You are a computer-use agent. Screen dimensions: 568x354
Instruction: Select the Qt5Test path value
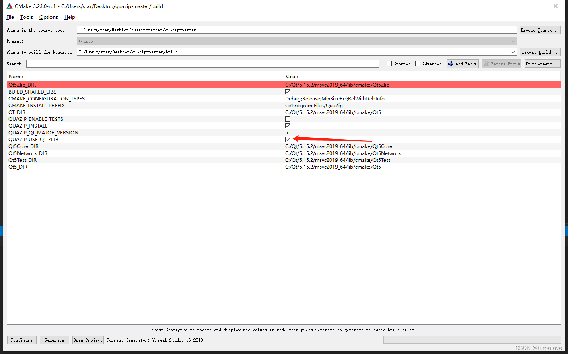pyautogui.click(x=338, y=160)
